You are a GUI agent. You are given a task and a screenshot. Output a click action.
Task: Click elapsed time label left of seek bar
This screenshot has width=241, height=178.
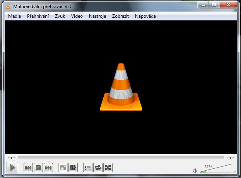(x=12, y=158)
